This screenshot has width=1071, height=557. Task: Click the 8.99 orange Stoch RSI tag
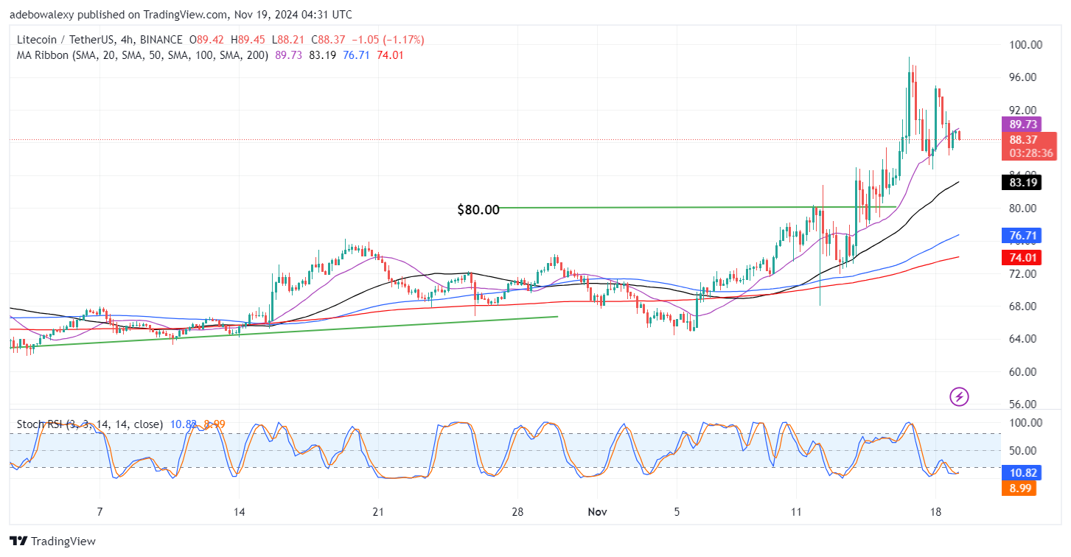tap(1020, 488)
